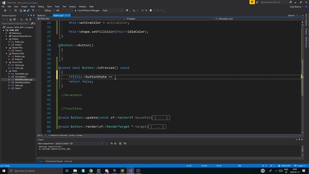Open the Tools menu
The height and width of the screenshot is (174, 309).
(x=57, y=6)
